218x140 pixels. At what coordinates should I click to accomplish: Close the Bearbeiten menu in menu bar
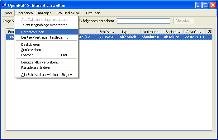click(x=25, y=13)
